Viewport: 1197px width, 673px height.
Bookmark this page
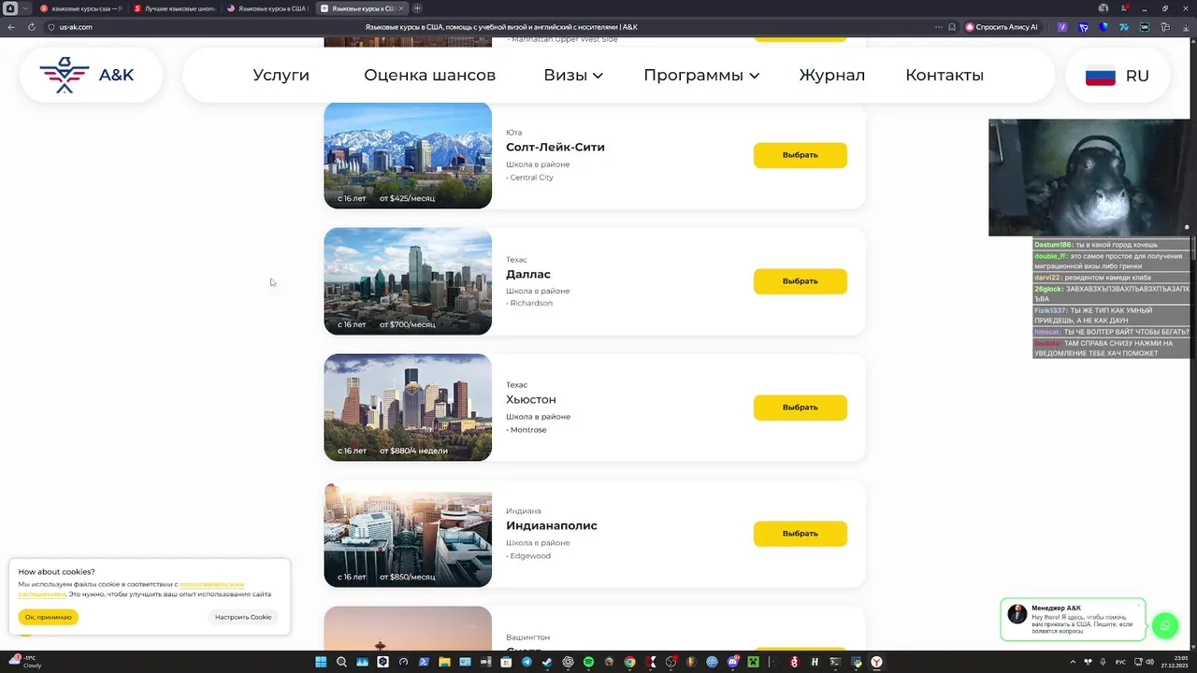click(952, 27)
